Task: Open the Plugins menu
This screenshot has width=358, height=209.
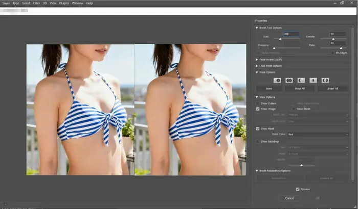Action: (64, 3)
